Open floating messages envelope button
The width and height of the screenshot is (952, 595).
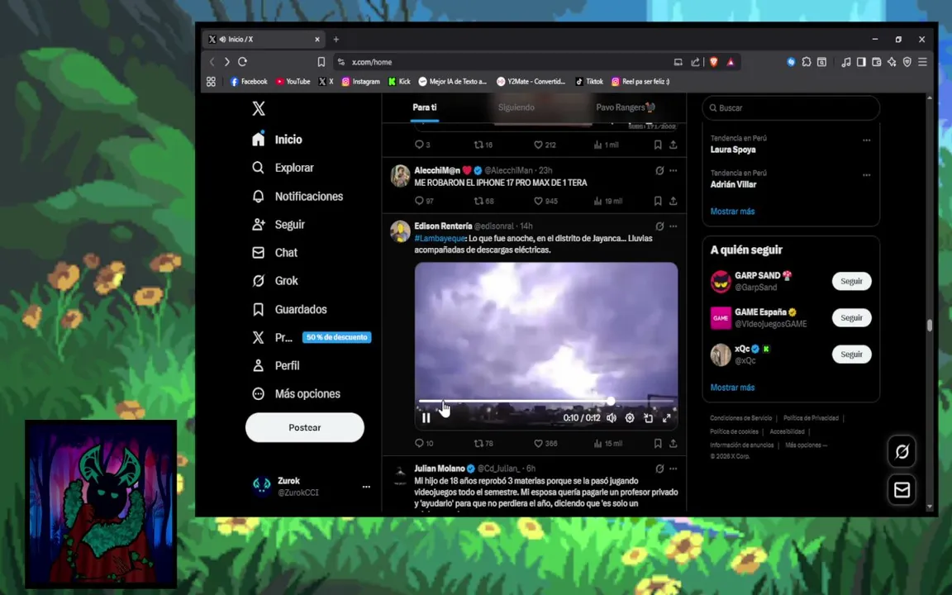point(902,489)
